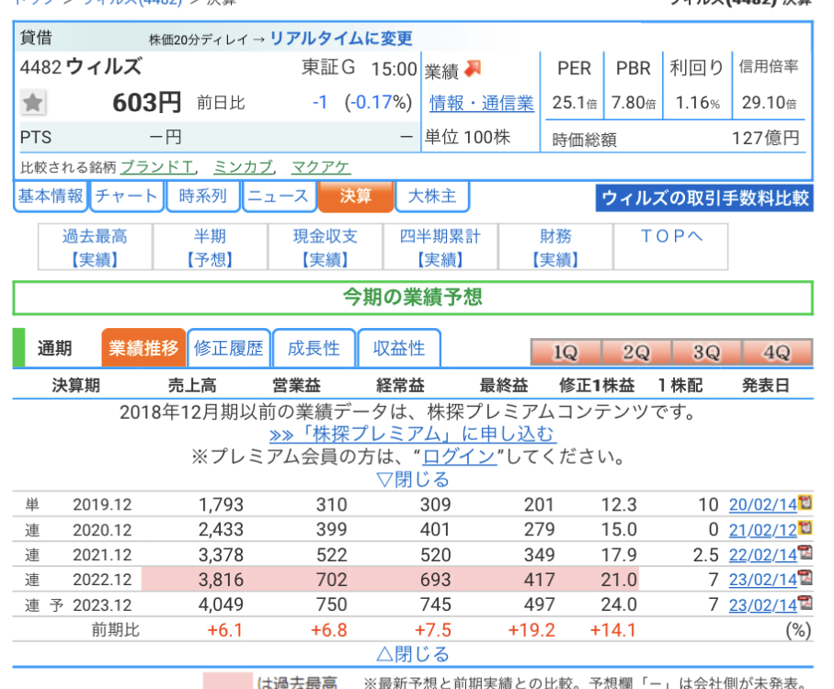Click the 利回り value 1.16%

tap(697, 103)
